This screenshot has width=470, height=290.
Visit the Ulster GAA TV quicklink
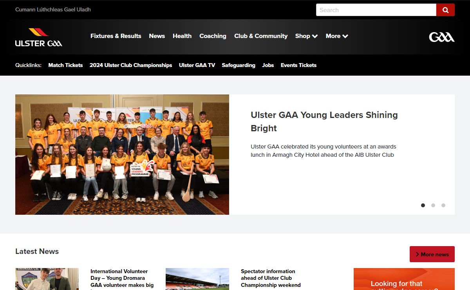(x=197, y=65)
